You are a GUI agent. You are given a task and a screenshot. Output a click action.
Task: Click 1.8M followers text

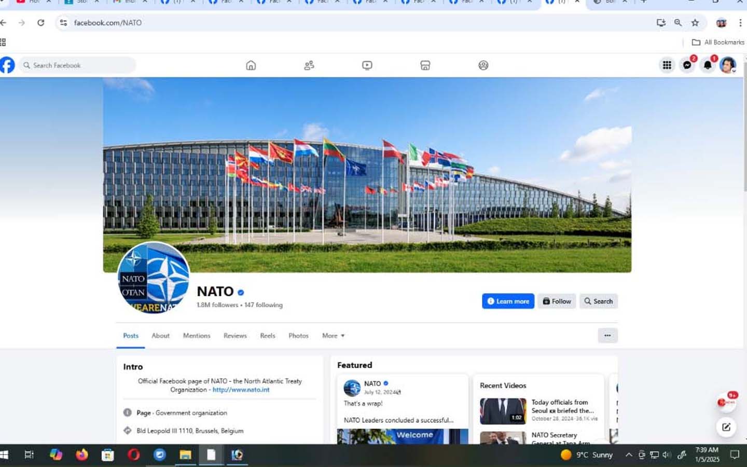pyautogui.click(x=217, y=305)
